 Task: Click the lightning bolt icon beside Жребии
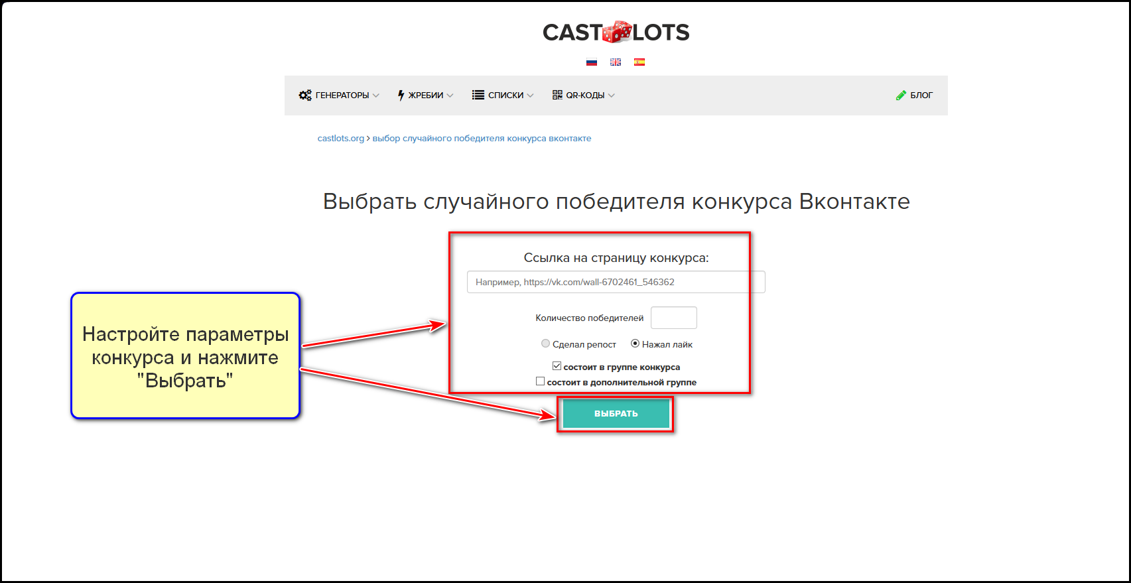pyautogui.click(x=401, y=96)
